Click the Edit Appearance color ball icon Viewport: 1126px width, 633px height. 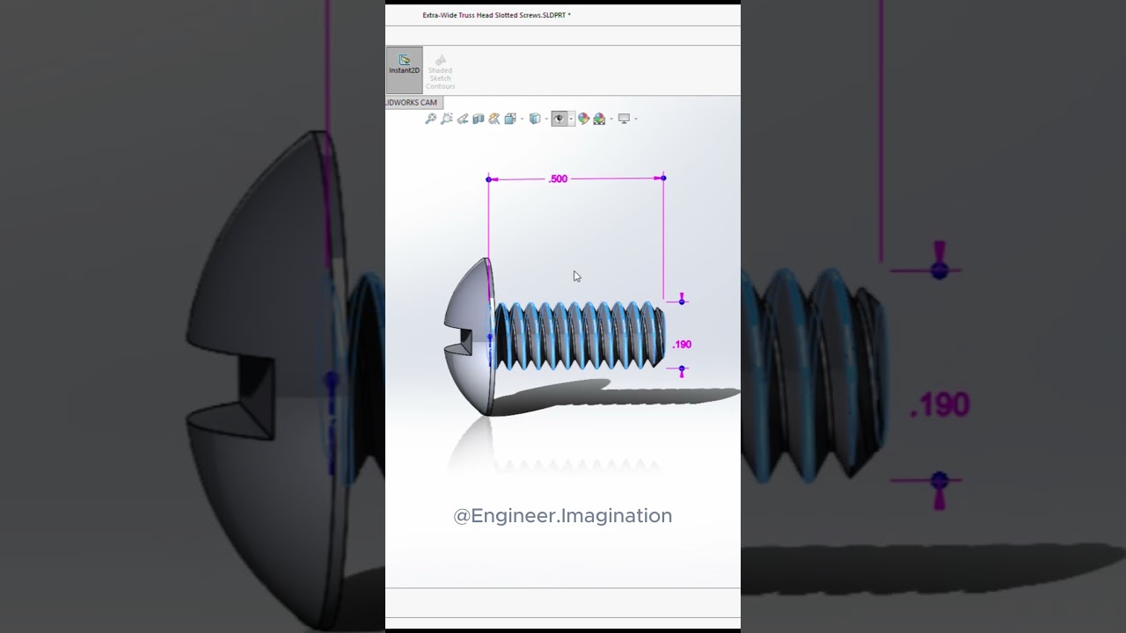tap(583, 119)
